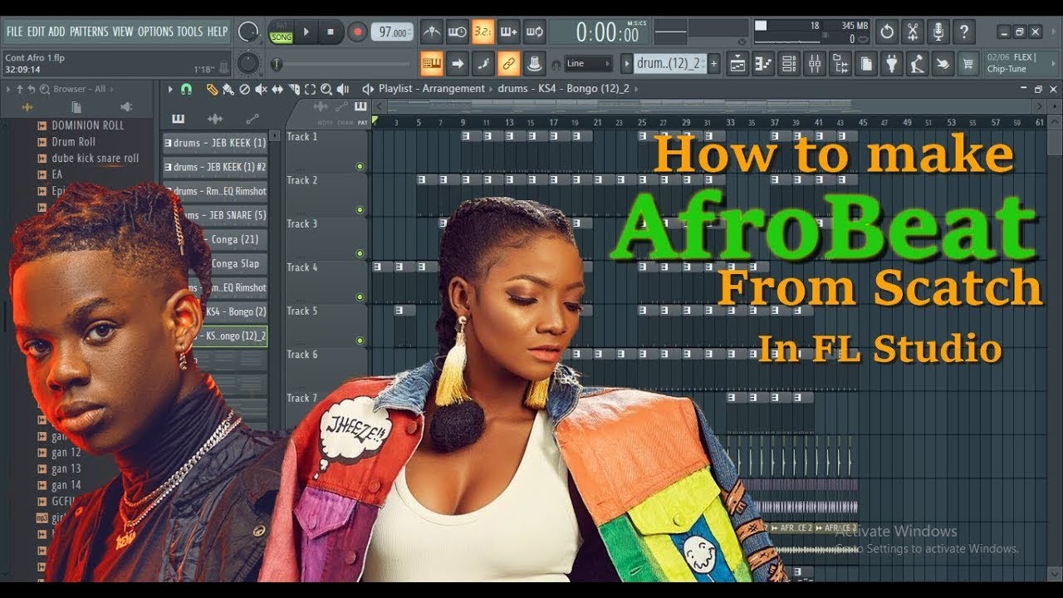
Task: Open the audio editor scissors icon
Action: [x=913, y=32]
